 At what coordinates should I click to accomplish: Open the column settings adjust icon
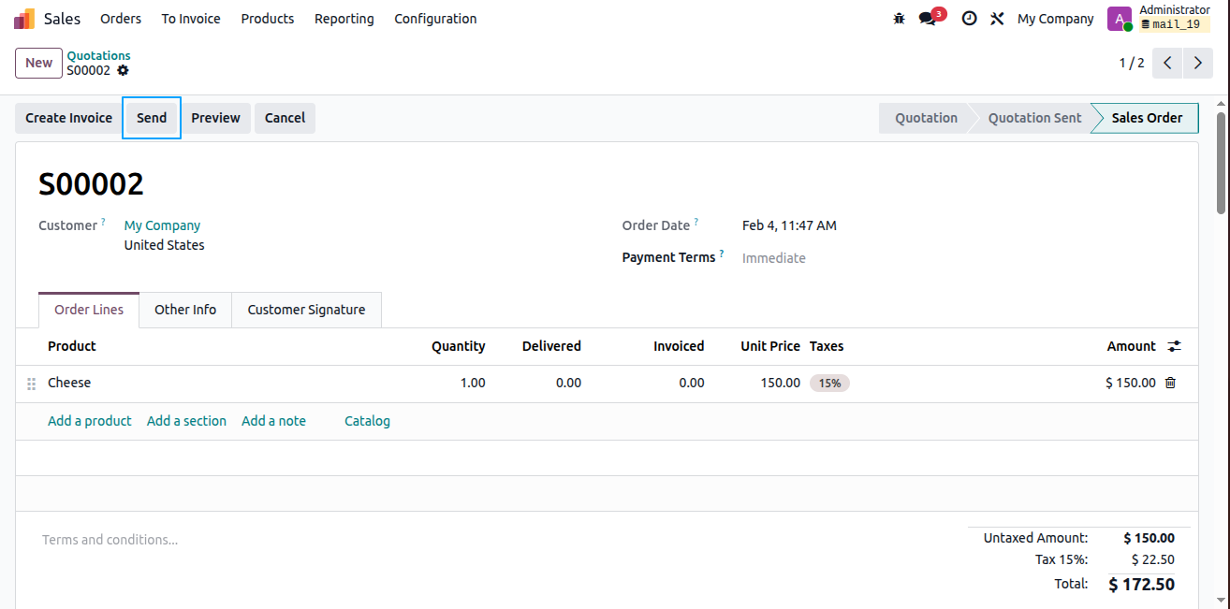pyautogui.click(x=1175, y=346)
